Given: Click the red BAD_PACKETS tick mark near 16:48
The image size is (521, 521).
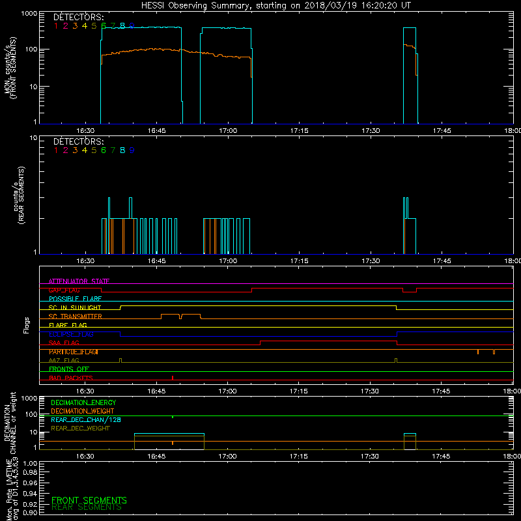Looking at the screenshot, I should pyautogui.click(x=173, y=378).
